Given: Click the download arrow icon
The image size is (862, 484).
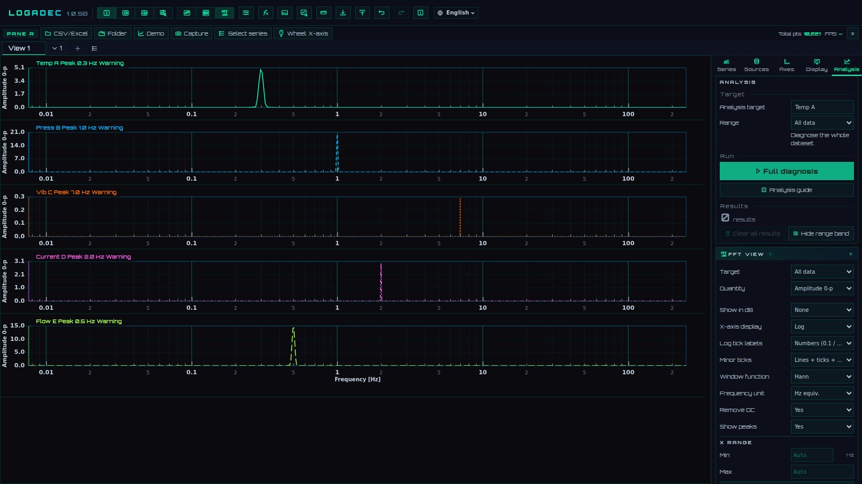Looking at the screenshot, I should 343,13.
